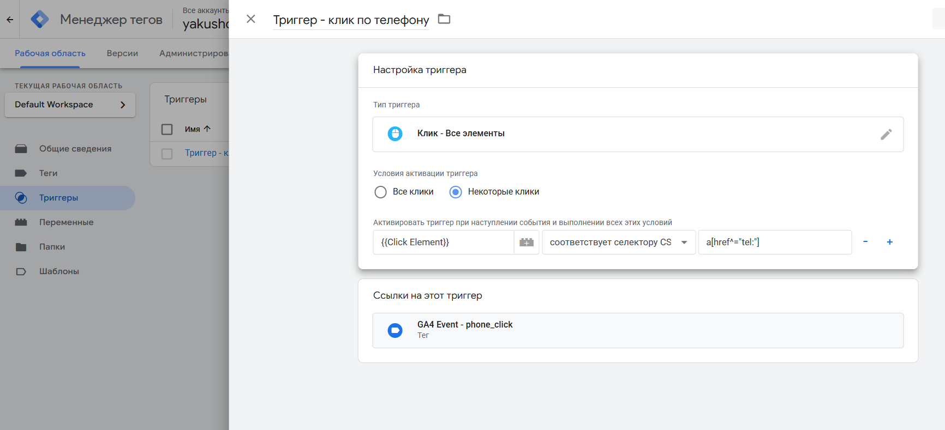Open the GA4 Event - phone_click tag

[465, 325]
